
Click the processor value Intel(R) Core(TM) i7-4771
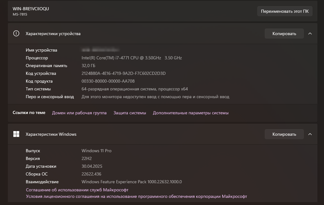tap(132, 58)
